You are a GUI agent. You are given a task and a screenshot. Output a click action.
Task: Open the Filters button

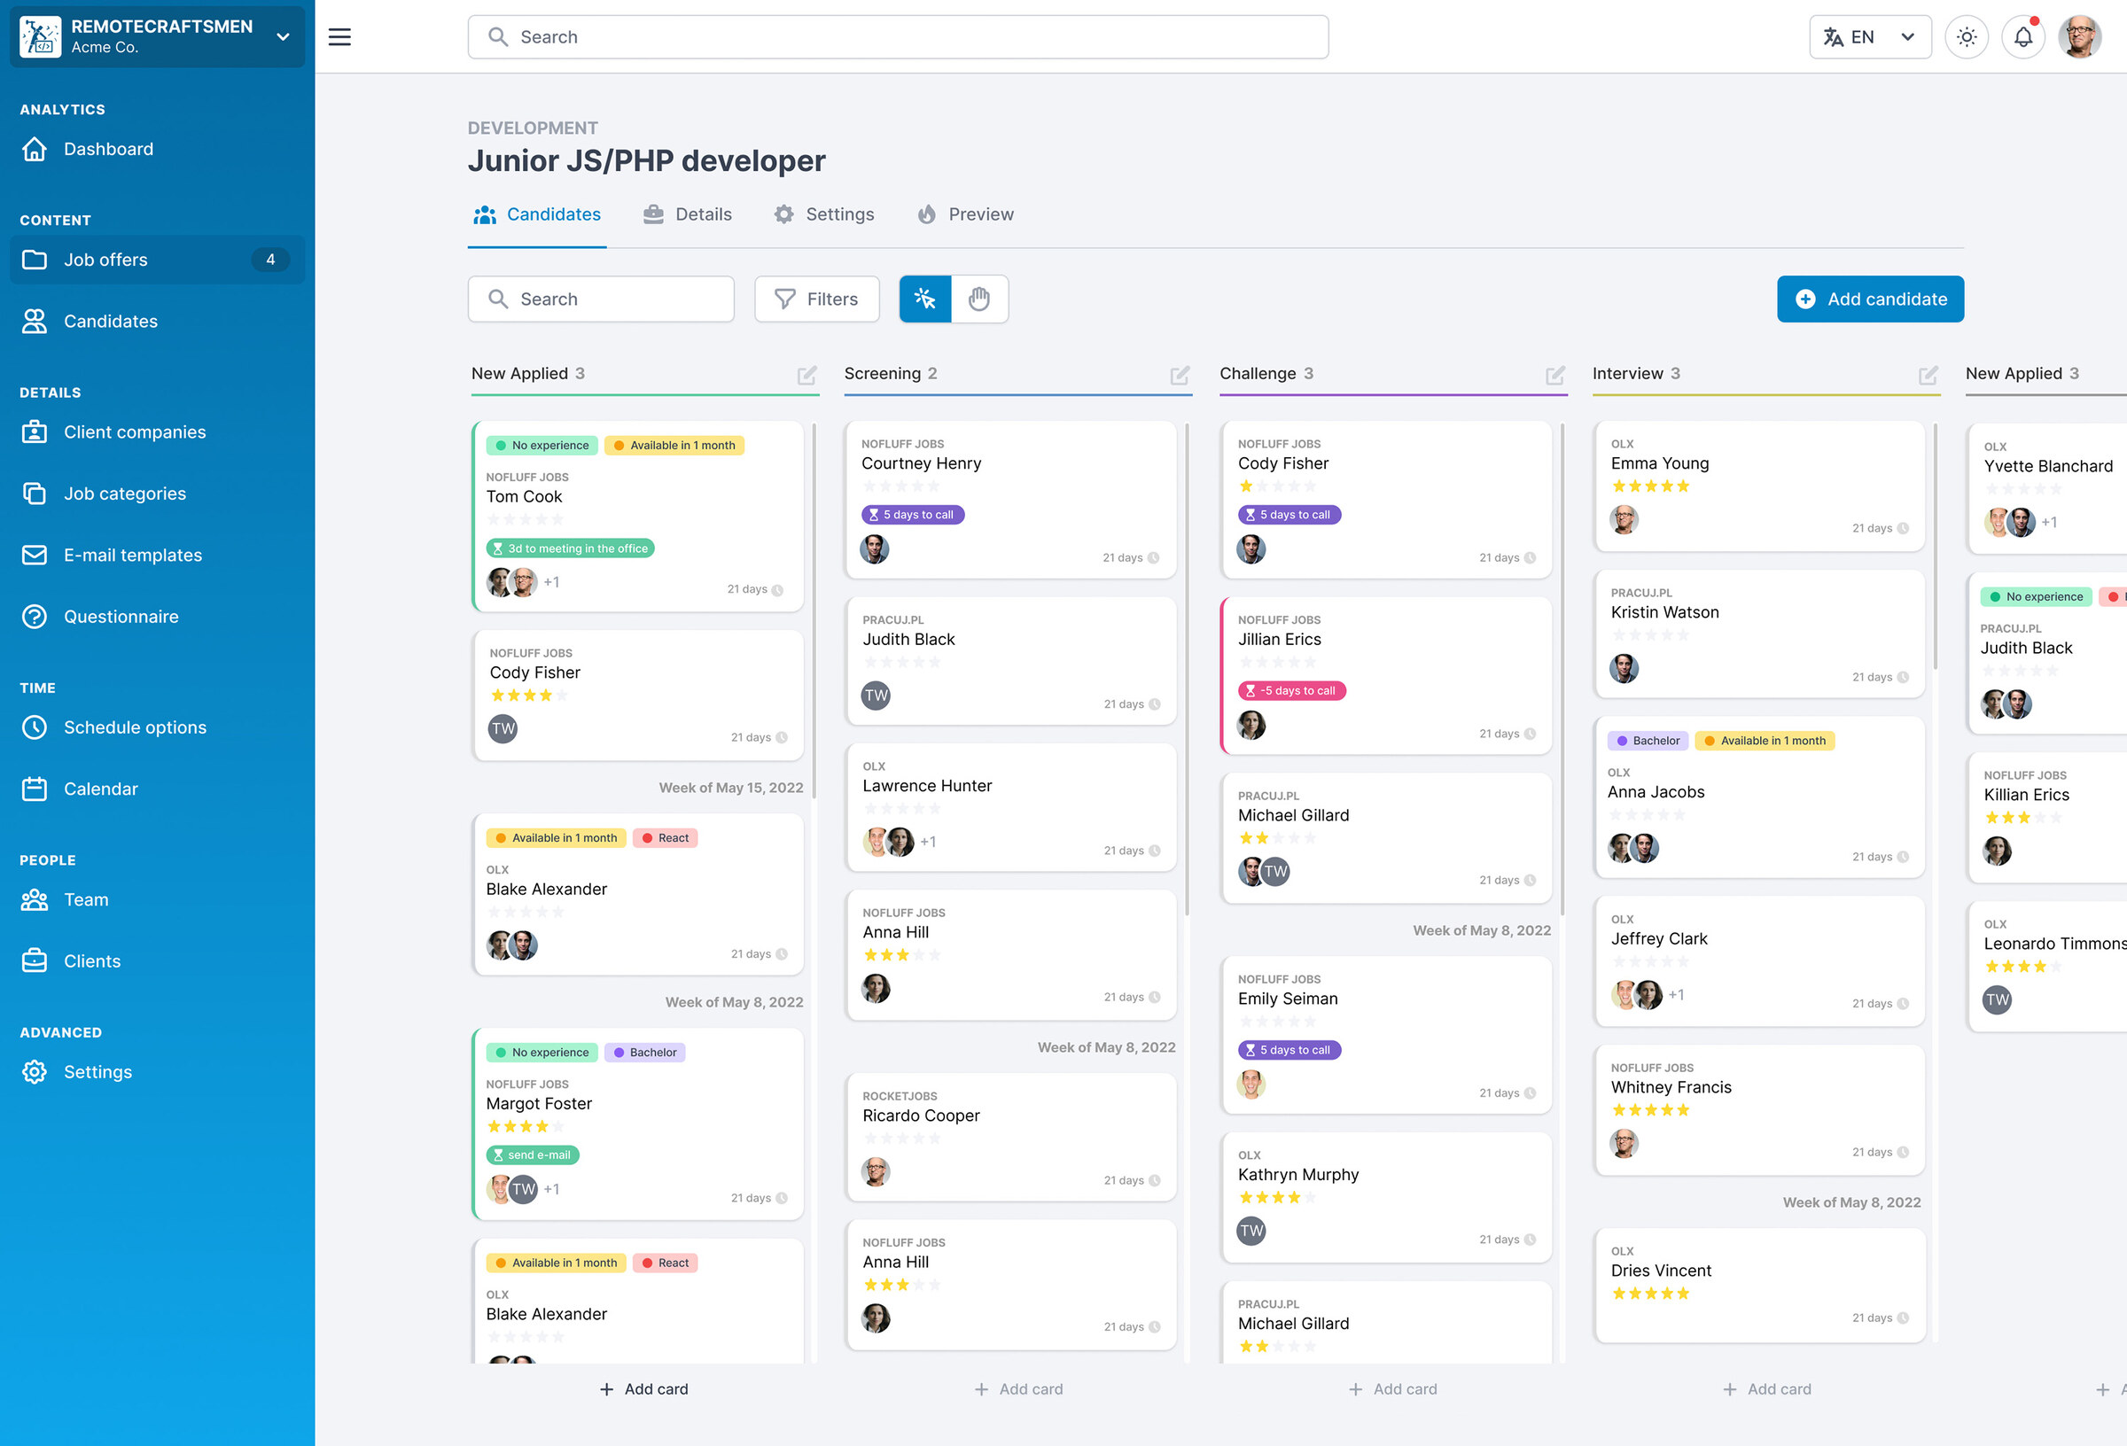(x=816, y=299)
